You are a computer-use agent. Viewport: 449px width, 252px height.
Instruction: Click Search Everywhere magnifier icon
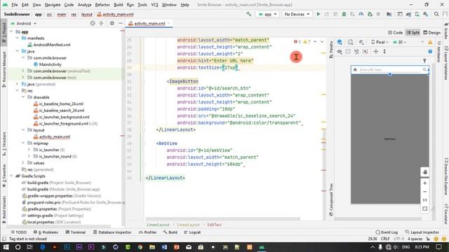pyautogui.click(x=436, y=14)
